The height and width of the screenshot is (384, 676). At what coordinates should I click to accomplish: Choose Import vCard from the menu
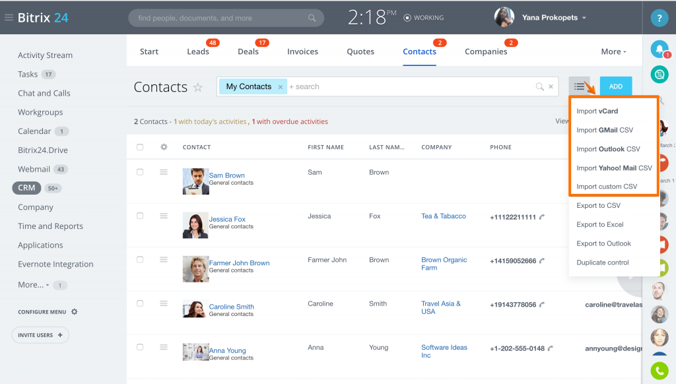point(597,112)
